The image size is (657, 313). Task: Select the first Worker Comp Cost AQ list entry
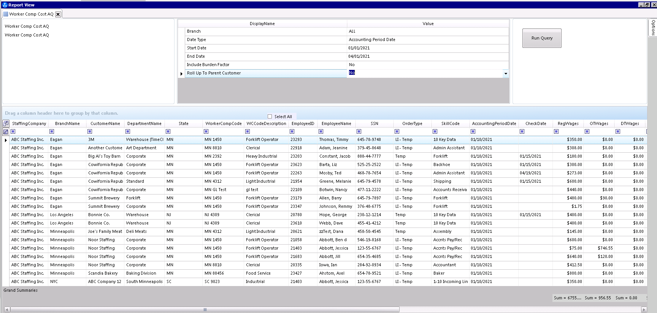tap(27, 27)
